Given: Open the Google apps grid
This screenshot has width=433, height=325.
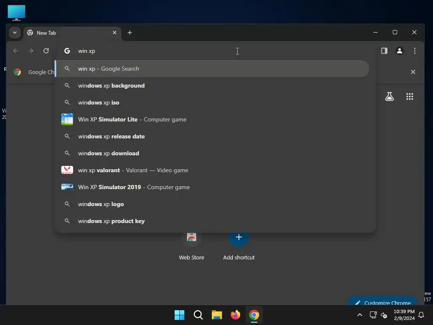Looking at the screenshot, I should (x=409, y=96).
